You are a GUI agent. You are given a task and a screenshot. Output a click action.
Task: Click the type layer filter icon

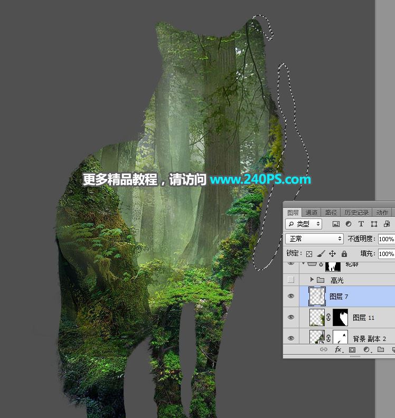click(361, 224)
